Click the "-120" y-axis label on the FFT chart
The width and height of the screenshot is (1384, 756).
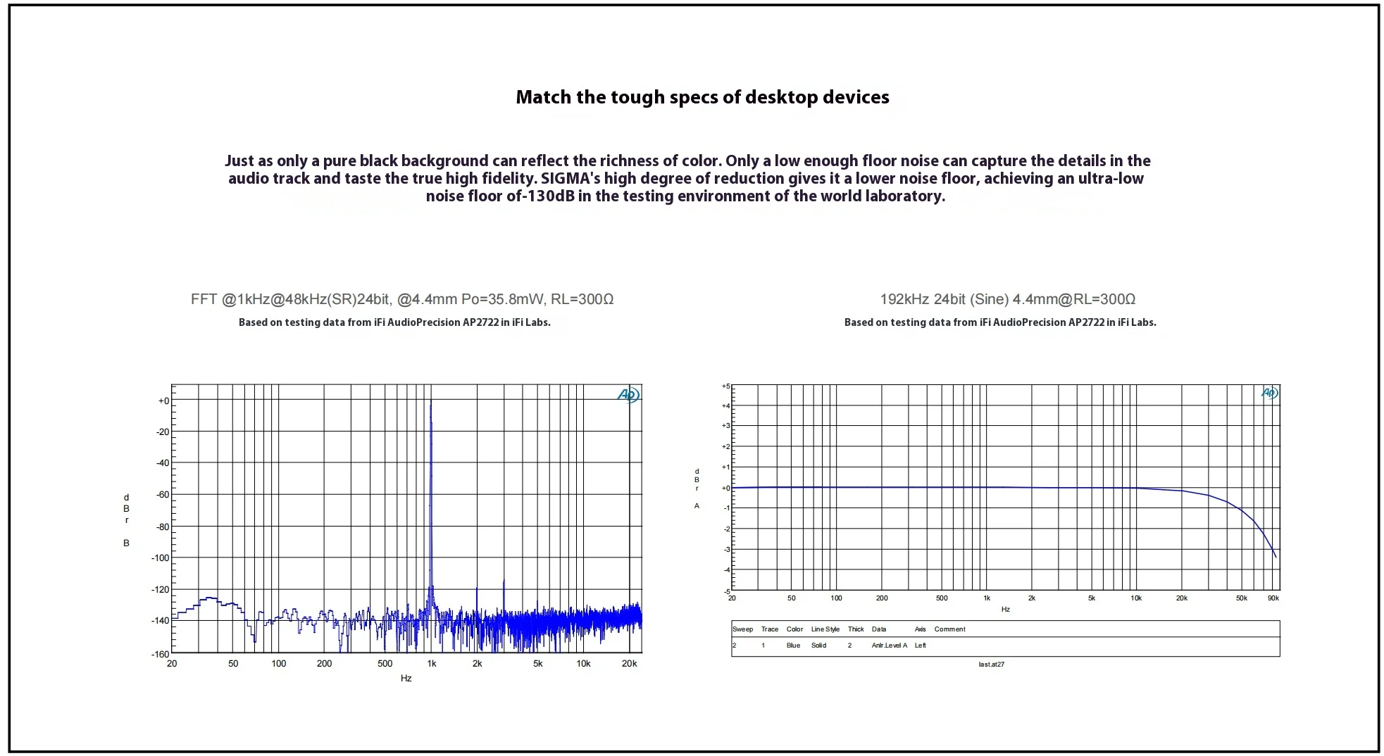click(x=161, y=590)
